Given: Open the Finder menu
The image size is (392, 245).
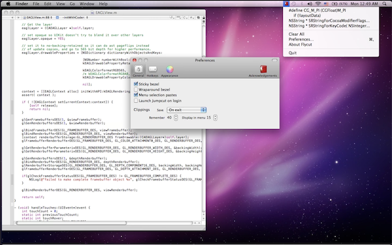Looking at the screenshot, I should pyautogui.click(x=22, y=4).
